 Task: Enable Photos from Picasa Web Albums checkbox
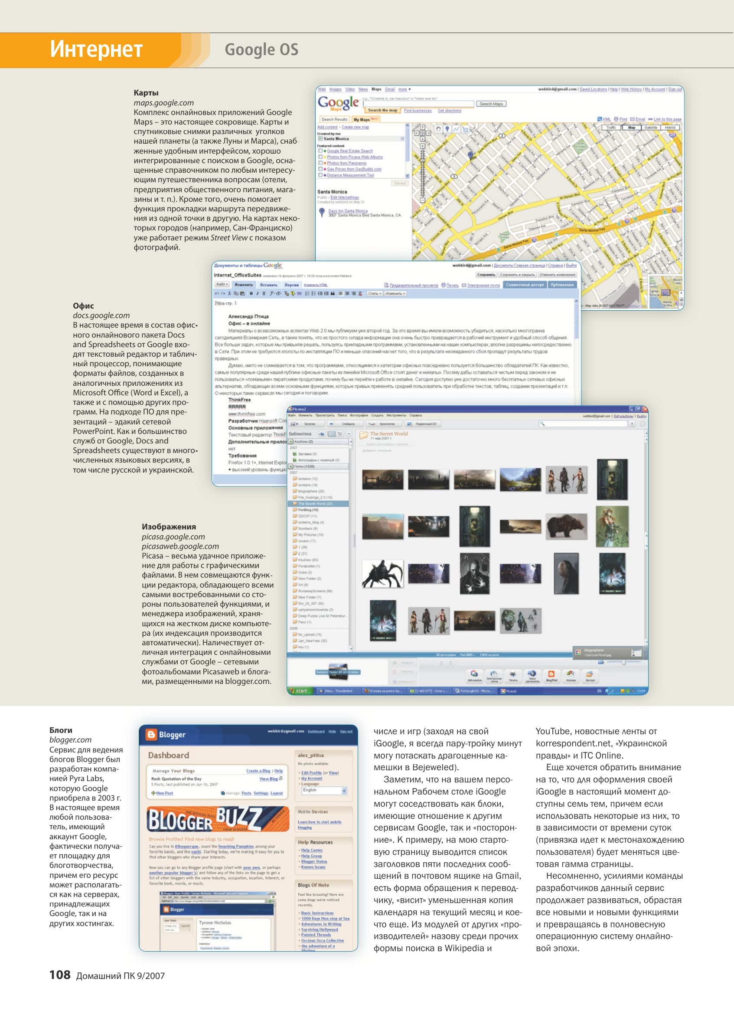point(320,157)
